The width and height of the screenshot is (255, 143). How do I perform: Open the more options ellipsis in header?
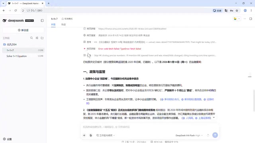click(x=245, y=19)
